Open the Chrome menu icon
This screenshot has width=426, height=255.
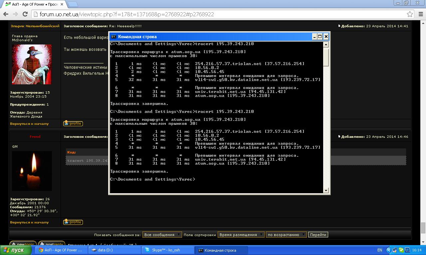(x=420, y=14)
